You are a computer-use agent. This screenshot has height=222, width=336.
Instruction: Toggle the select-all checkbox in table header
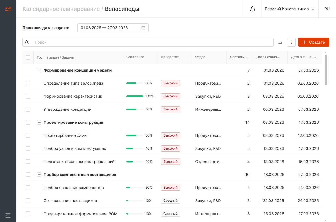point(28,57)
